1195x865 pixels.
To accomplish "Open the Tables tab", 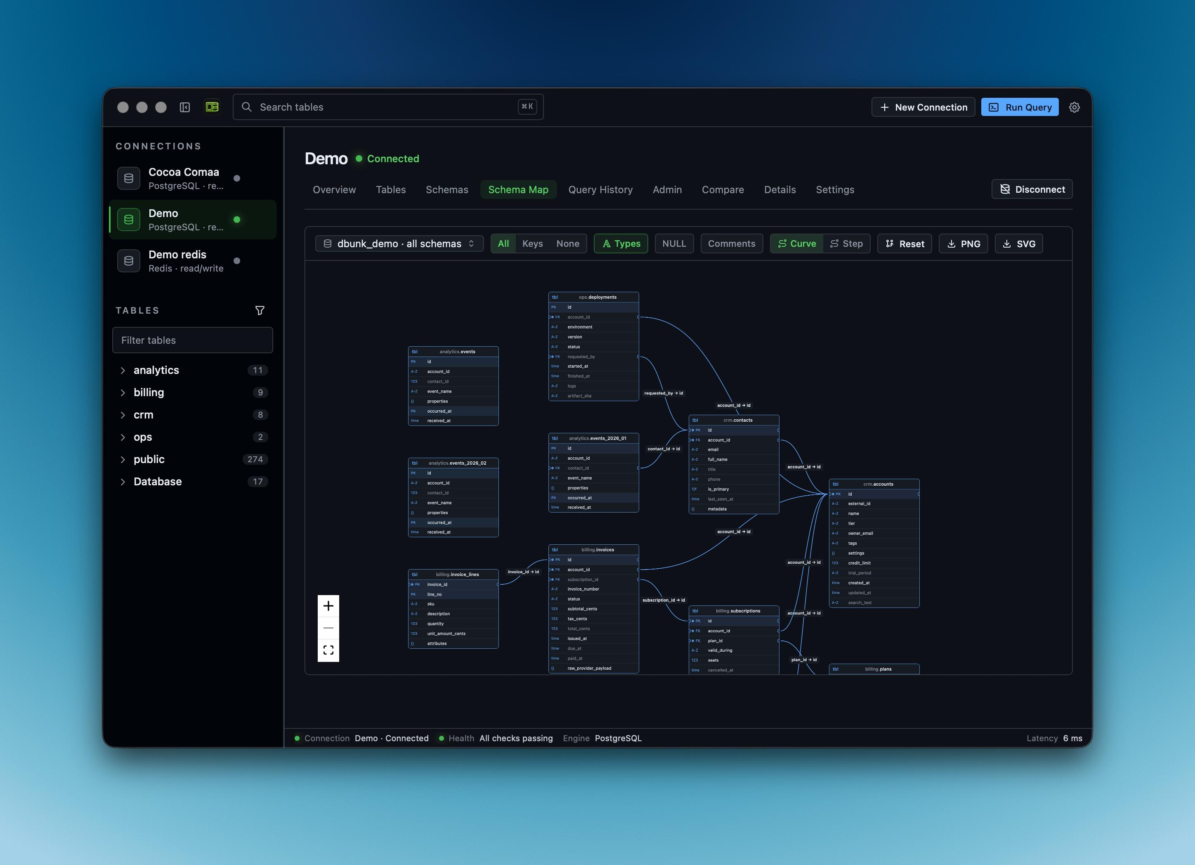I will pos(391,190).
